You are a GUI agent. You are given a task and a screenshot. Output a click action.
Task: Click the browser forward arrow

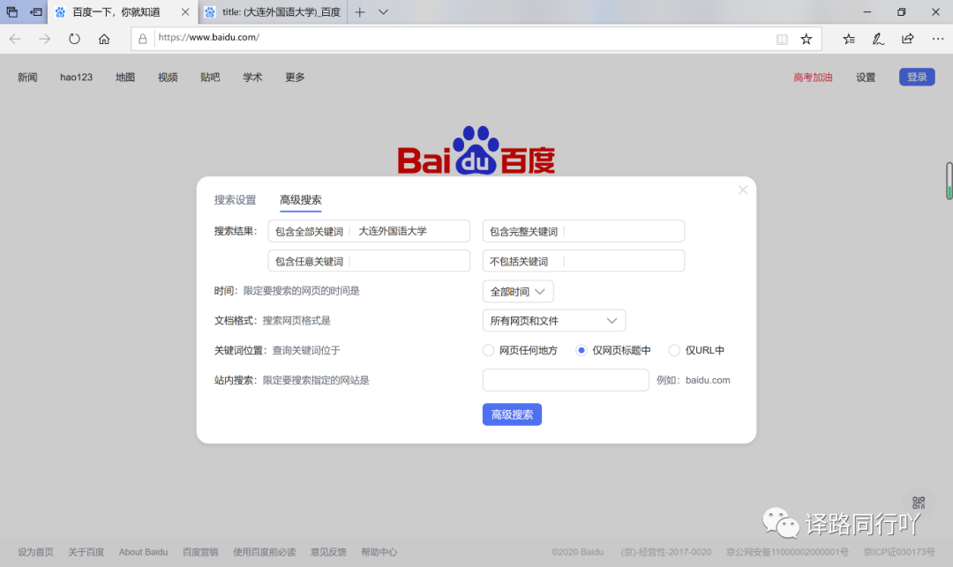tap(44, 39)
